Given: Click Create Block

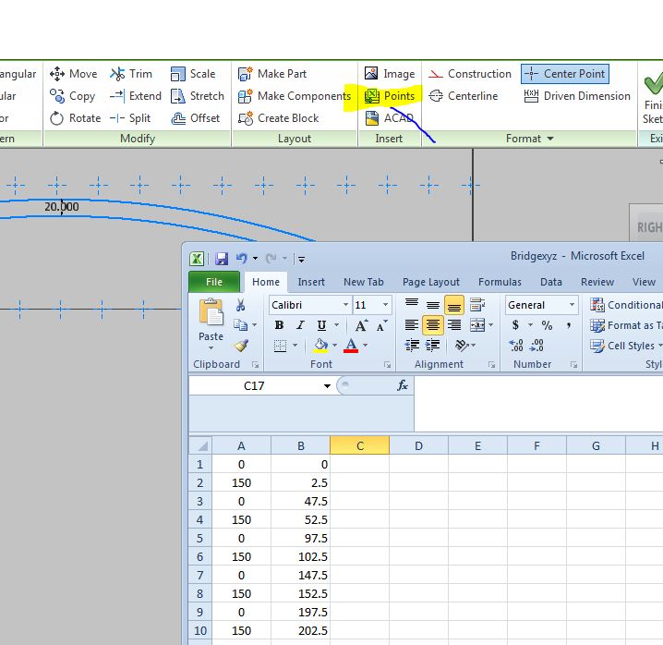Looking at the screenshot, I should (278, 118).
